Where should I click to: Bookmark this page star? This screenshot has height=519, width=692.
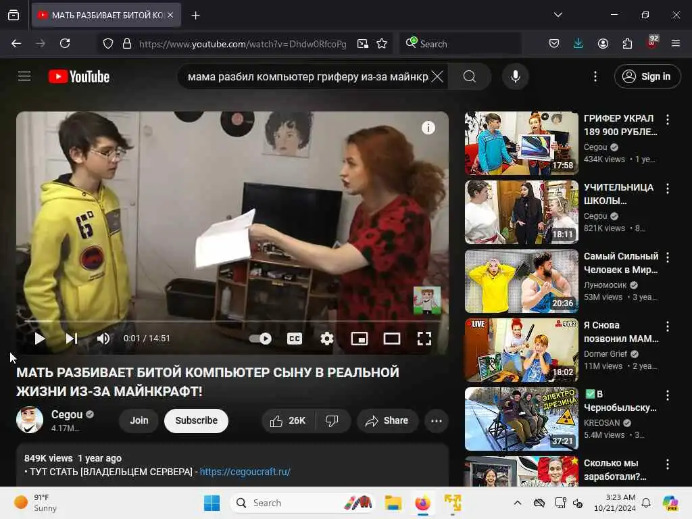[x=382, y=43]
